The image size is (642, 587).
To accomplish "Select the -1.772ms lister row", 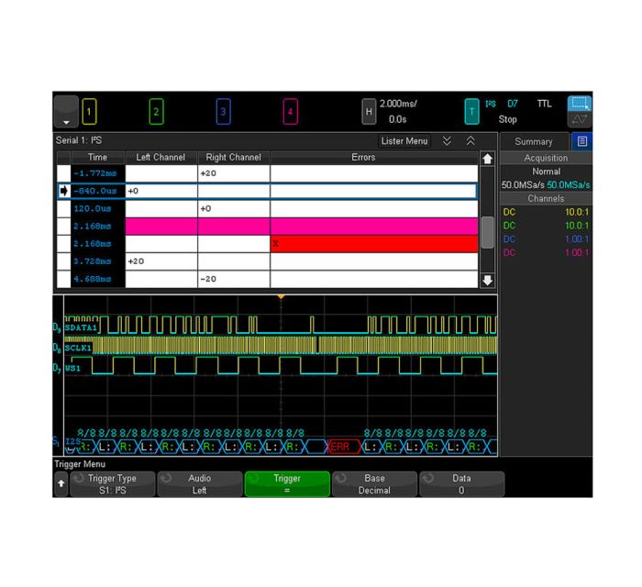I will click(x=268, y=173).
